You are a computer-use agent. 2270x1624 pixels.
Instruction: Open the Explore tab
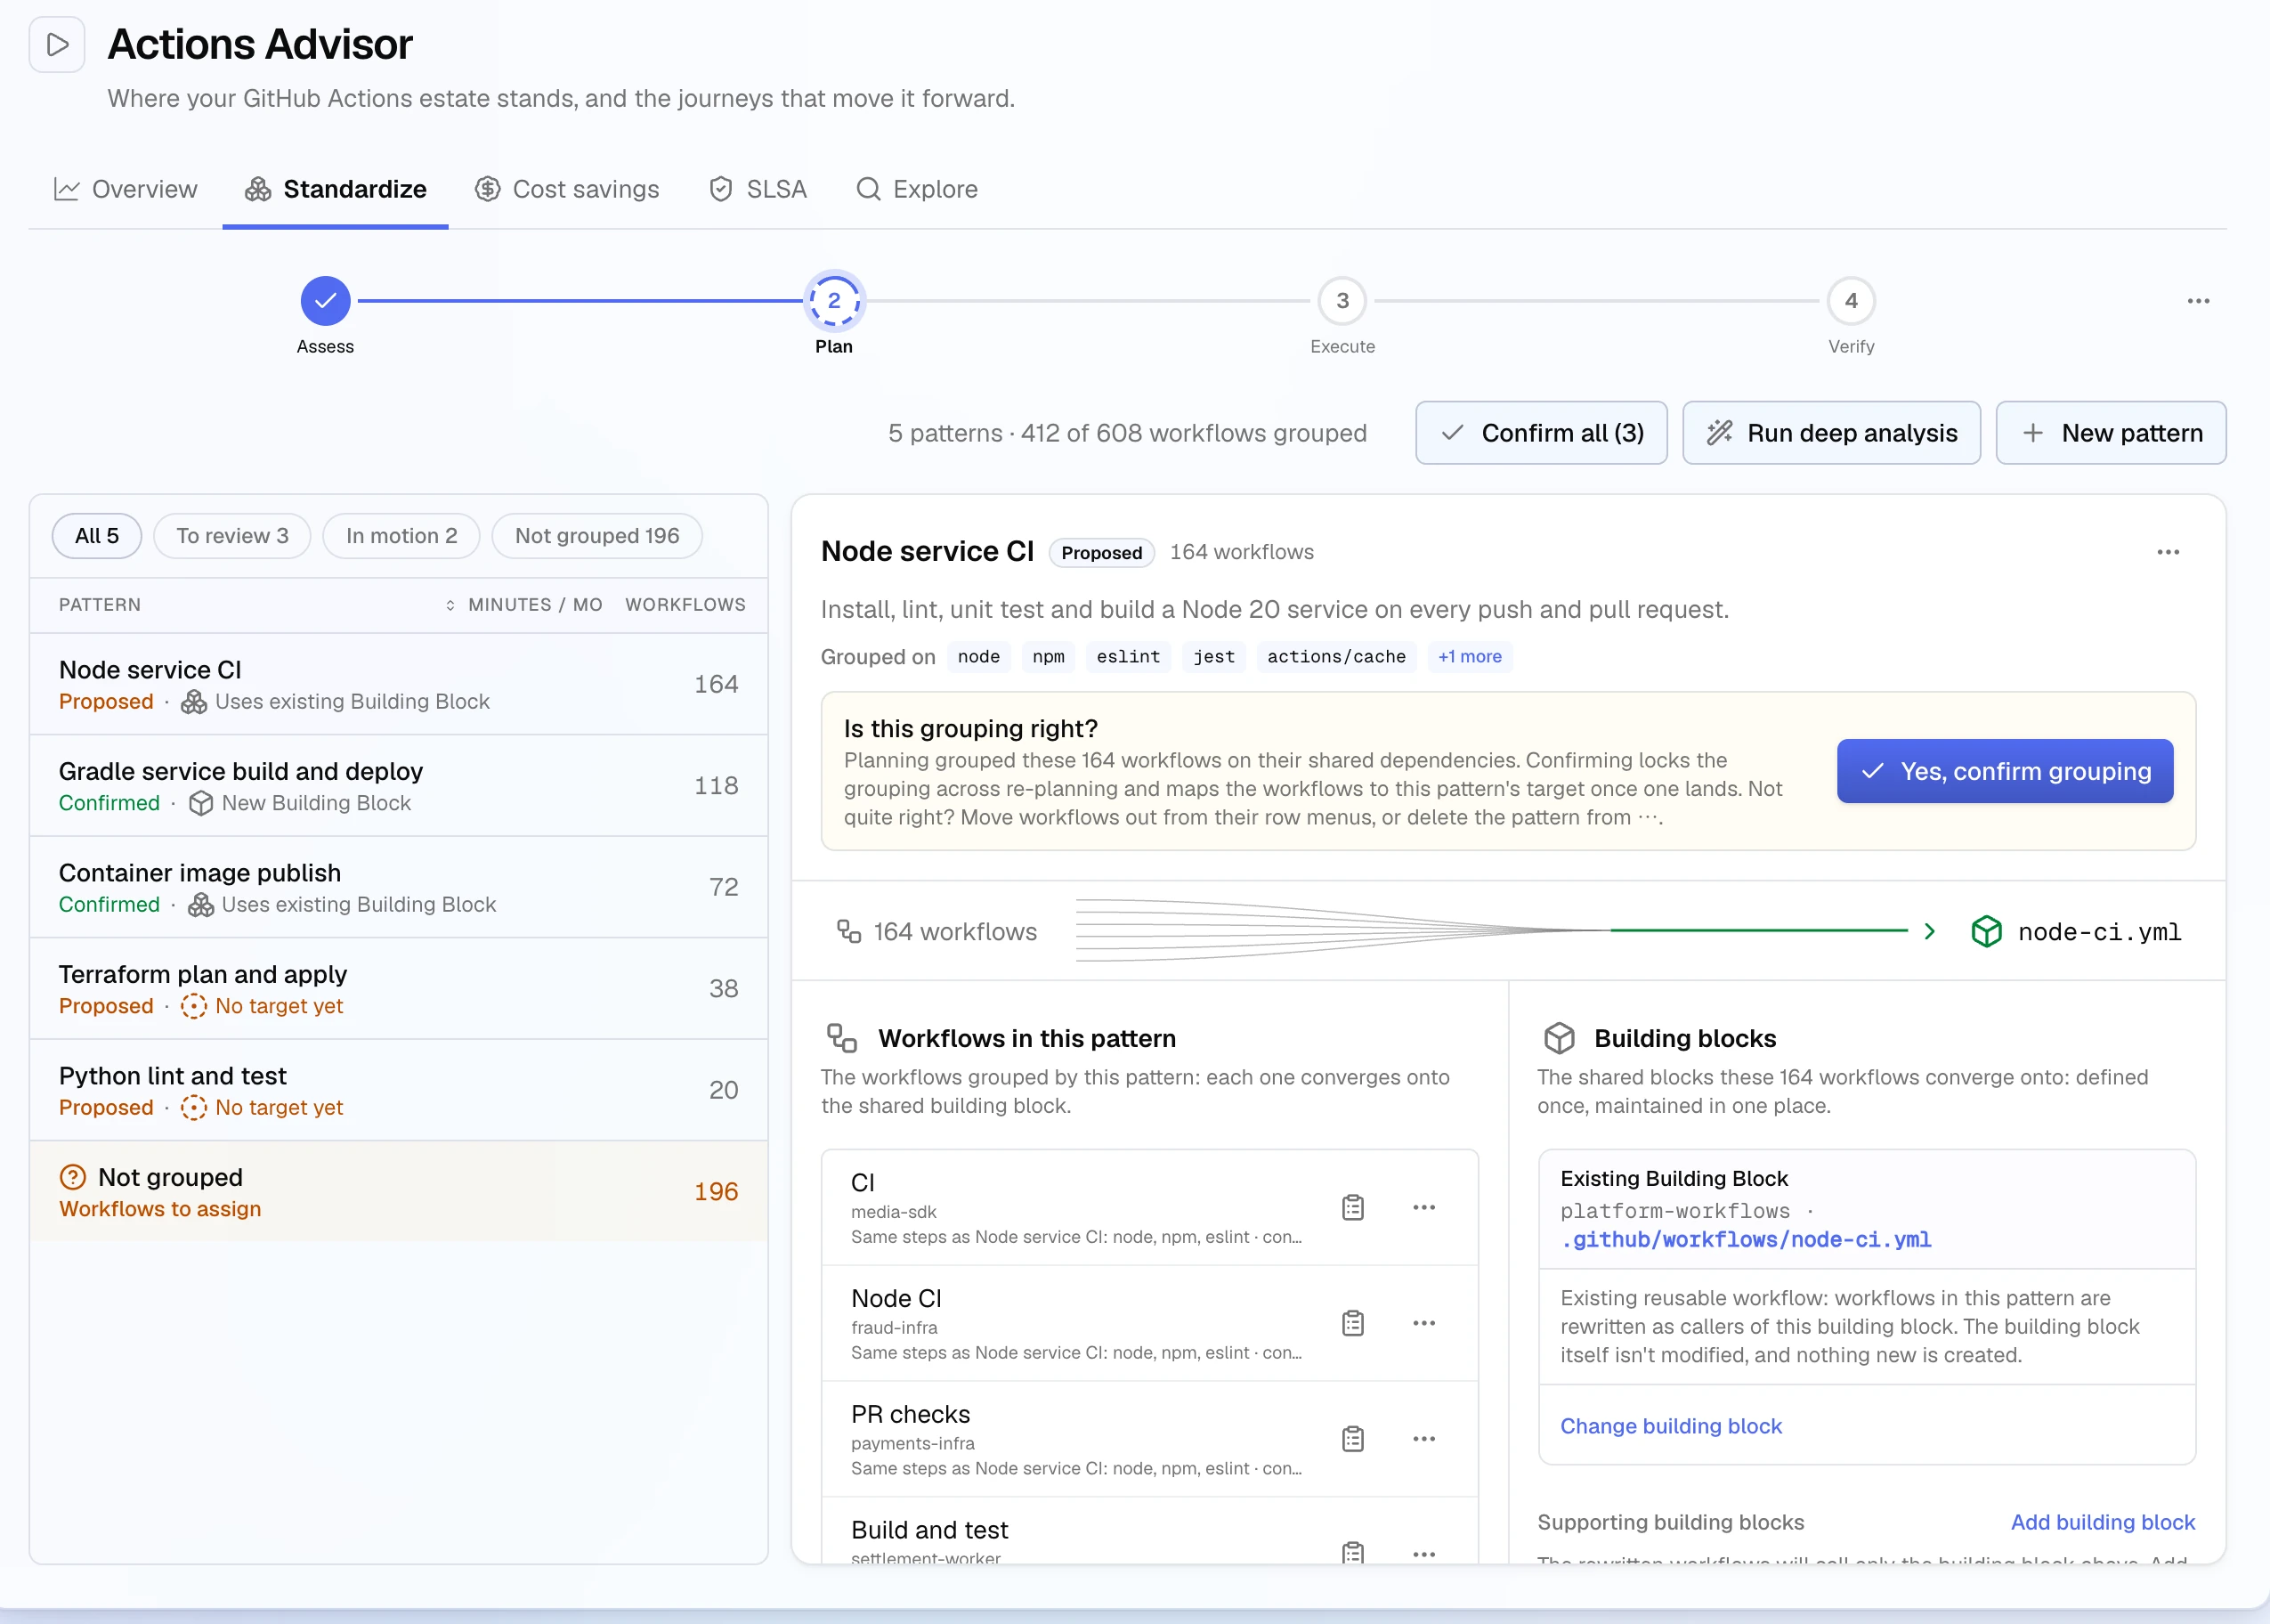(x=917, y=189)
